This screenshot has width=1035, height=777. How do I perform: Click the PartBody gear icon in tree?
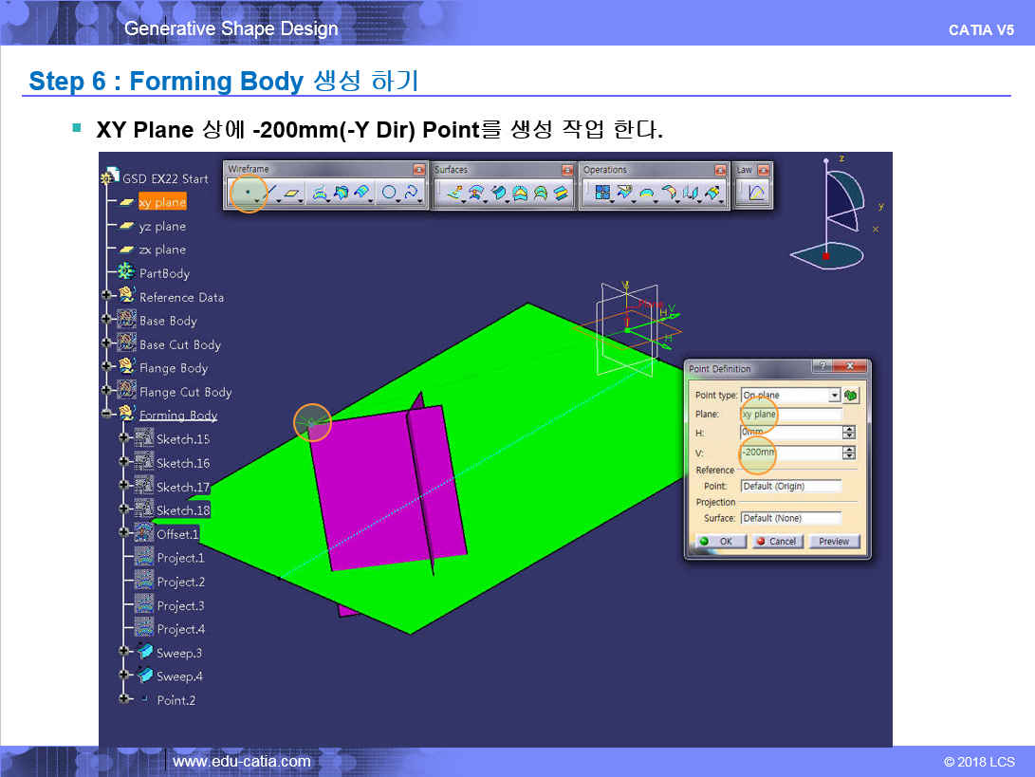click(x=126, y=273)
